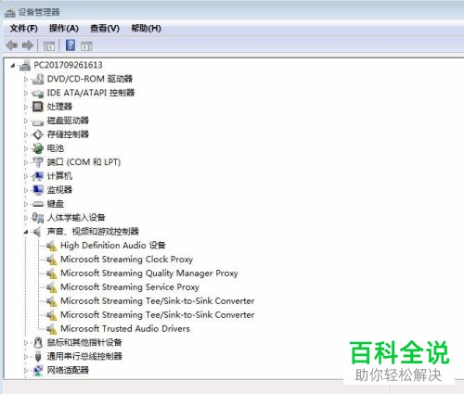Screen dimensions: 464x394
Task: Expand the 鼠标和其他指针设备 category
Action: point(26,343)
